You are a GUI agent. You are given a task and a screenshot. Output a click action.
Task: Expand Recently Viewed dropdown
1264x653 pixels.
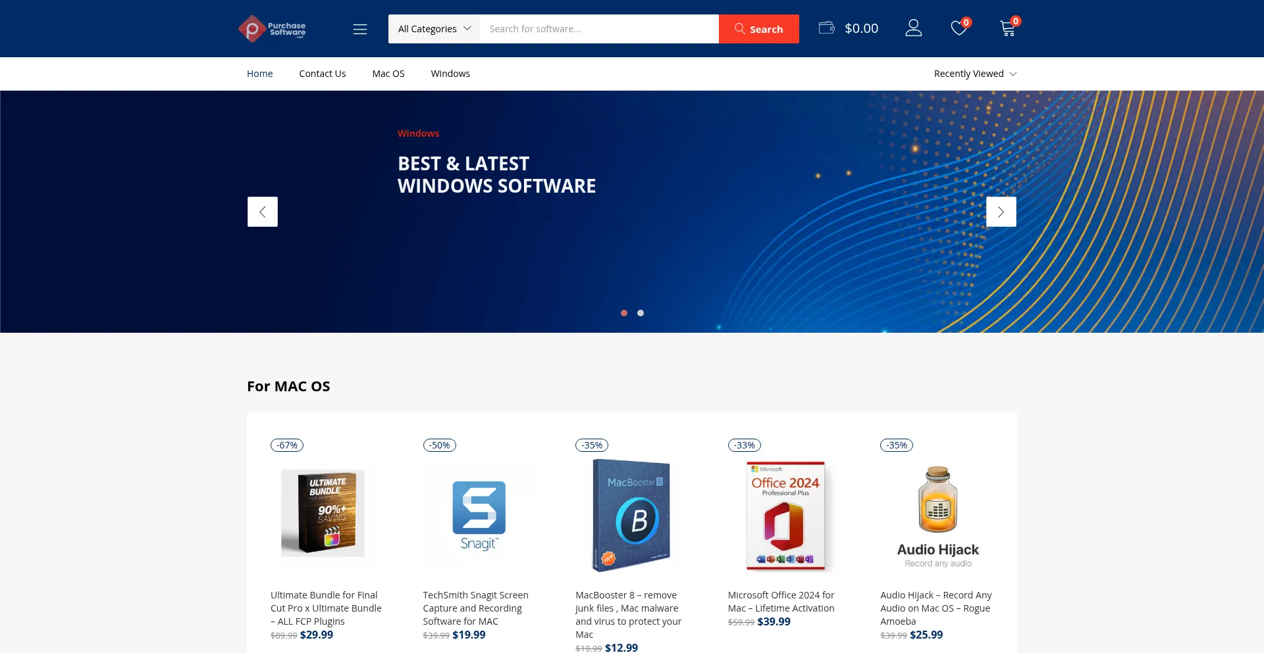point(975,74)
